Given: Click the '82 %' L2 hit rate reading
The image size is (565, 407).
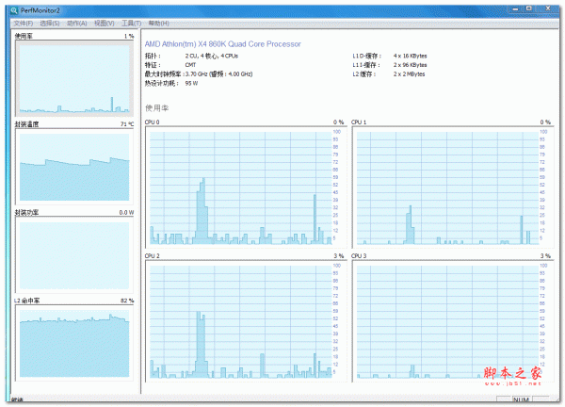Looking at the screenshot, I should tap(127, 301).
